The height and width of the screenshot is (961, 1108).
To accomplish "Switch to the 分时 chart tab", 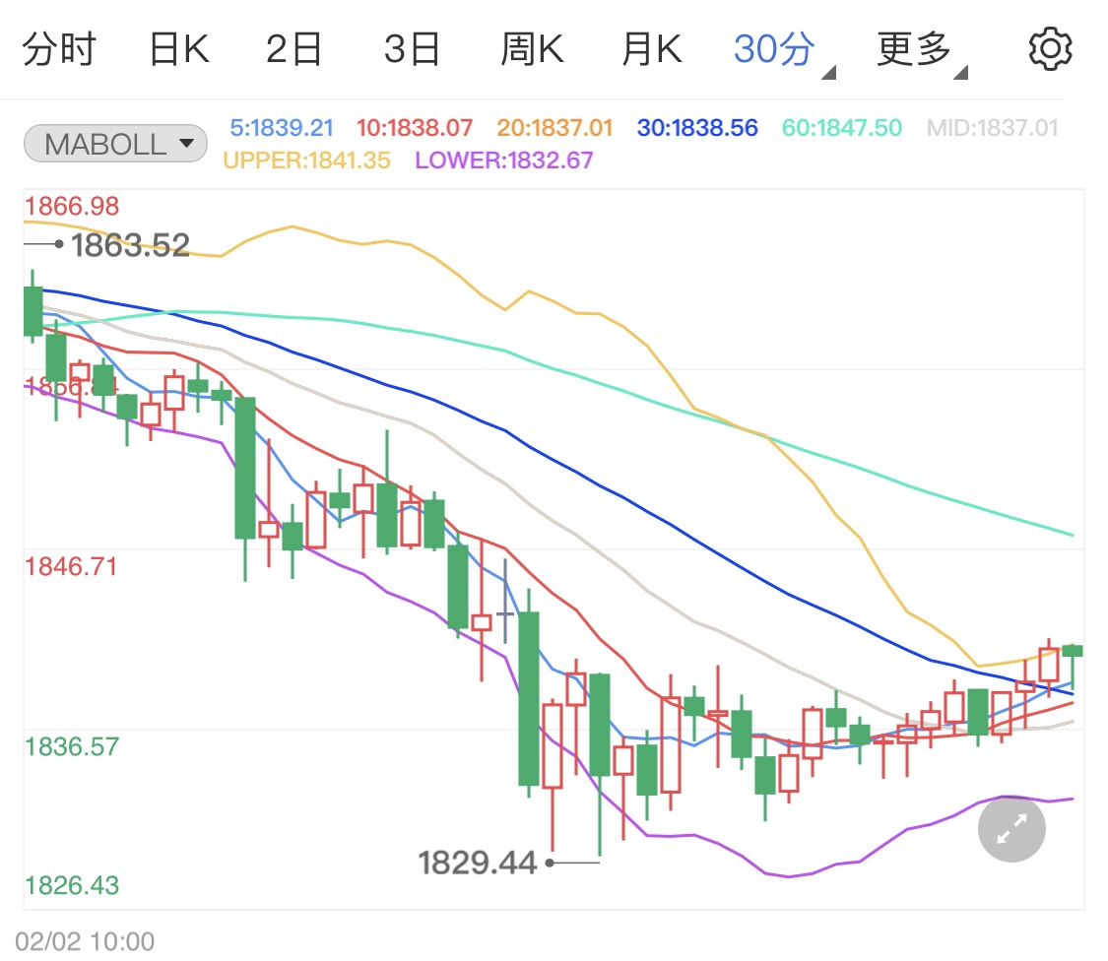I will click(x=59, y=49).
